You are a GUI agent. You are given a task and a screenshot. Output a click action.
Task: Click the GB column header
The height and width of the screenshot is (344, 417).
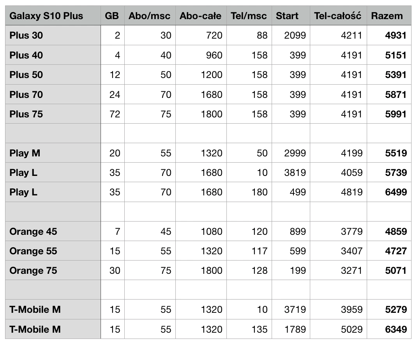[113, 16]
